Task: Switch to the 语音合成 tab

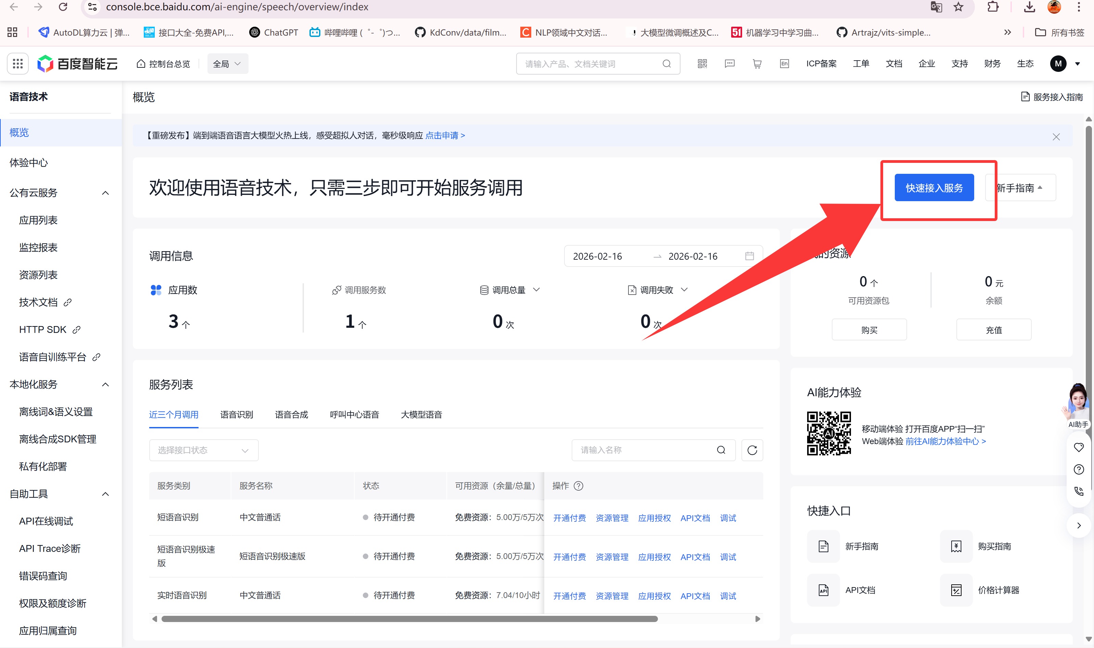Action: [x=291, y=415]
